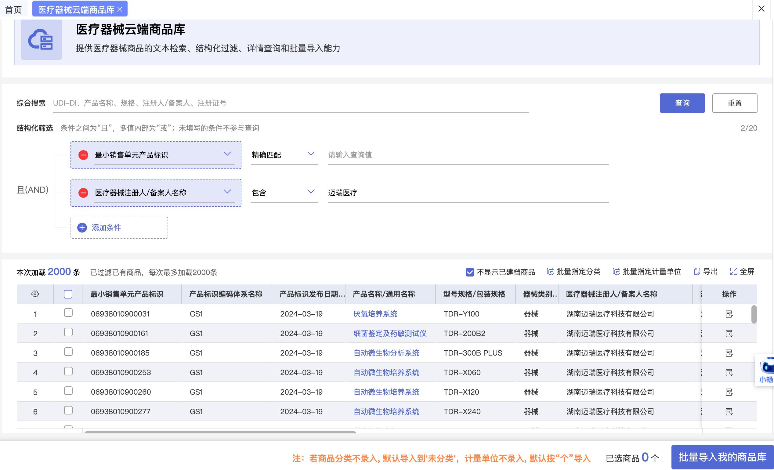Remove the 最小销售单元产品标识 filter condition
Screen dimensions: 774x470
point(83,155)
